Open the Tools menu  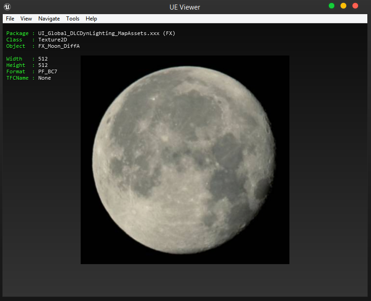tap(72, 19)
